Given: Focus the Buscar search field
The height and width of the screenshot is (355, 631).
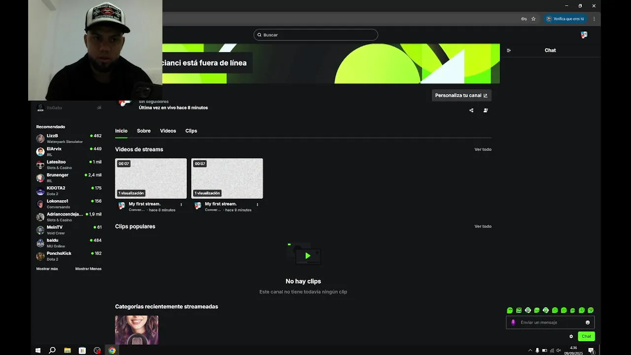Looking at the screenshot, I should coord(316,35).
